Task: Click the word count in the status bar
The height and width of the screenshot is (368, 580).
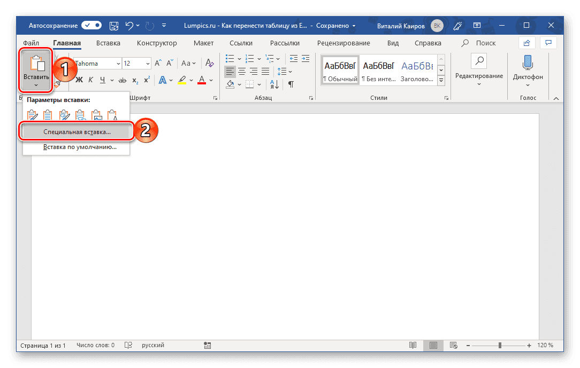Action: [x=95, y=345]
